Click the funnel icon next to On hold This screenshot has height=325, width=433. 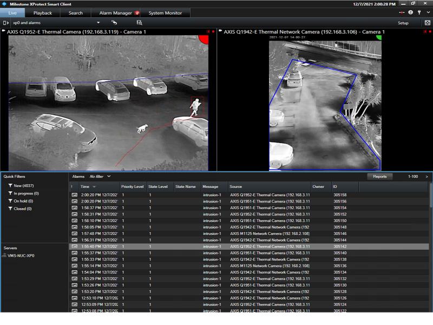(10, 201)
